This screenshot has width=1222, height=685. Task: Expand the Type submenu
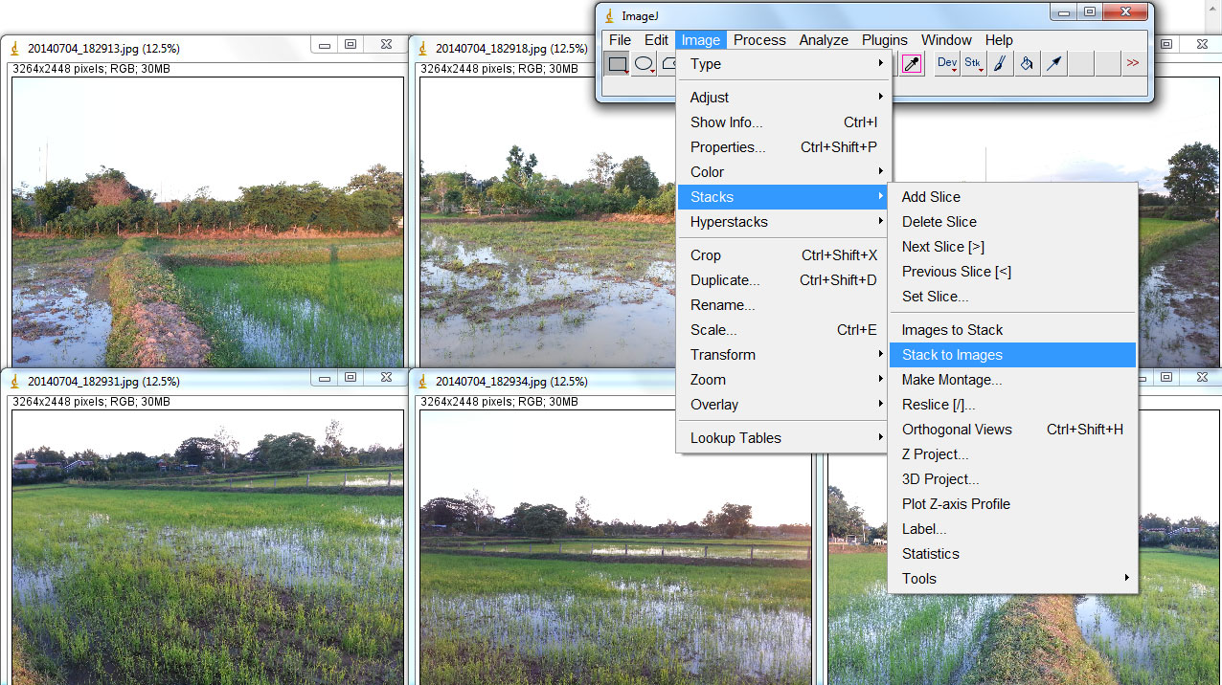click(x=706, y=64)
